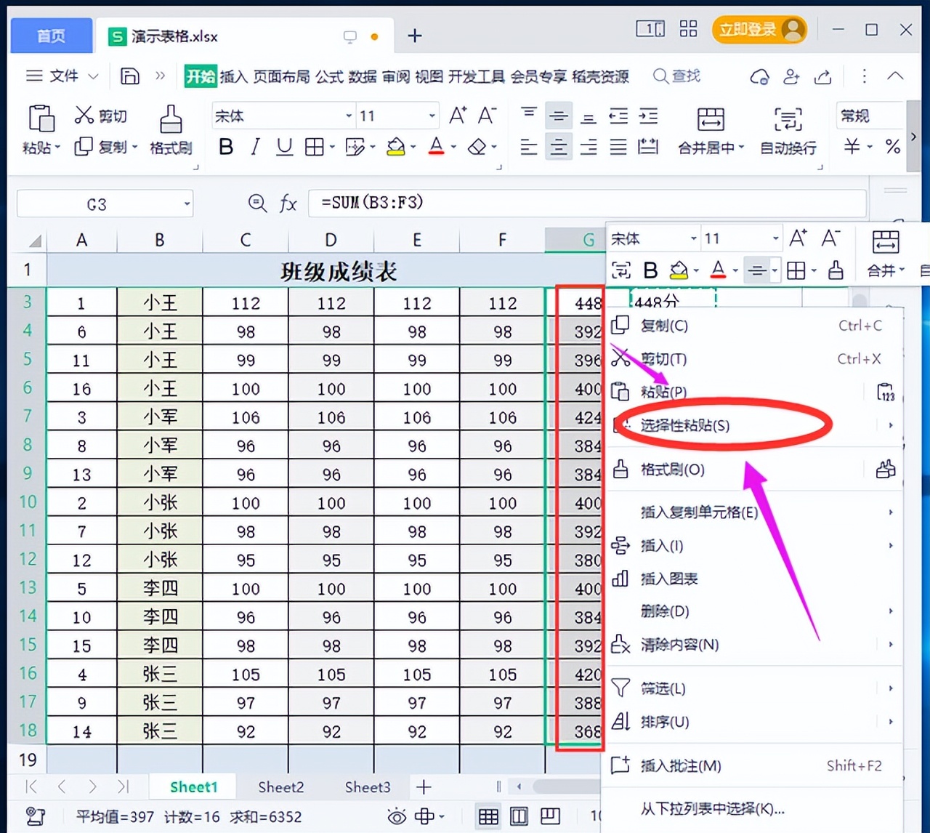
Task: Switch to the 插入 ribbon tab
Action: (x=234, y=76)
